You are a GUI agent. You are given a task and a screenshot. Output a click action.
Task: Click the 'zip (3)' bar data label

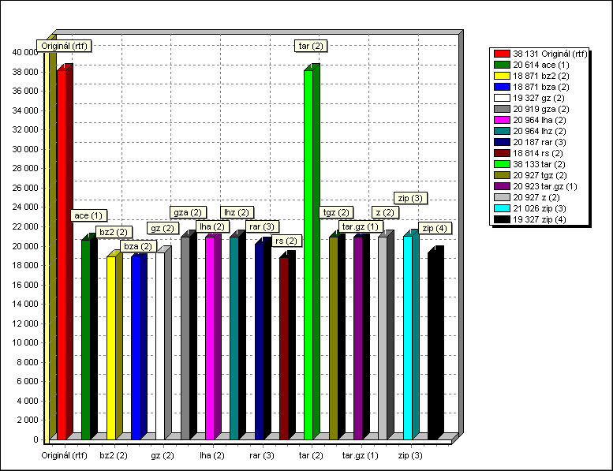click(x=410, y=198)
